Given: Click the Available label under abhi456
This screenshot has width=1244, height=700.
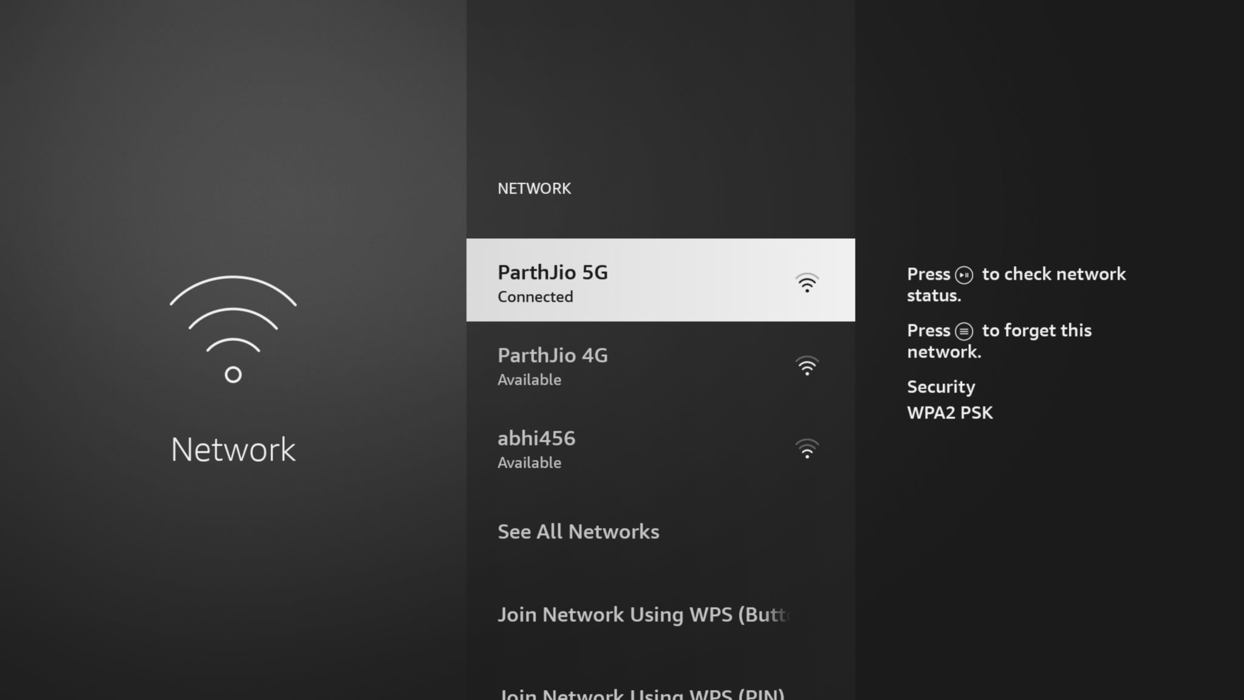Looking at the screenshot, I should (x=528, y=462).
